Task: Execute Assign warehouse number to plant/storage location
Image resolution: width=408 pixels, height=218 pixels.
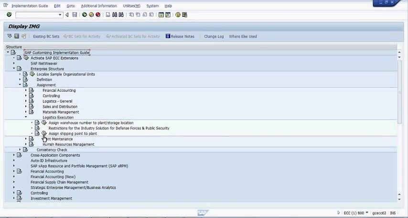Action: pyautogui.click(x=44, y=122)
